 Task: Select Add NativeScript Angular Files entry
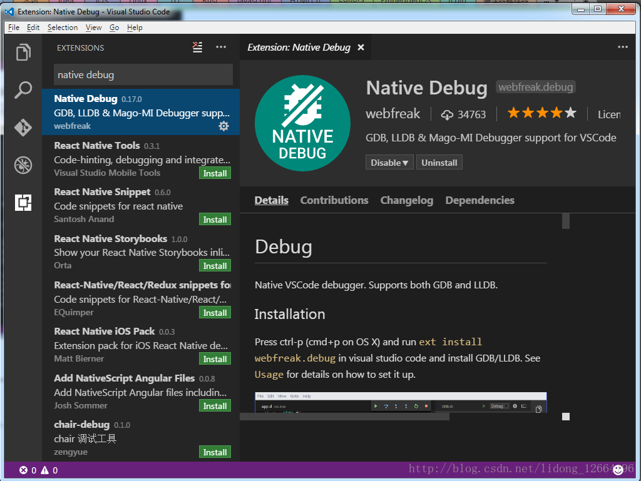click(141, 391)
